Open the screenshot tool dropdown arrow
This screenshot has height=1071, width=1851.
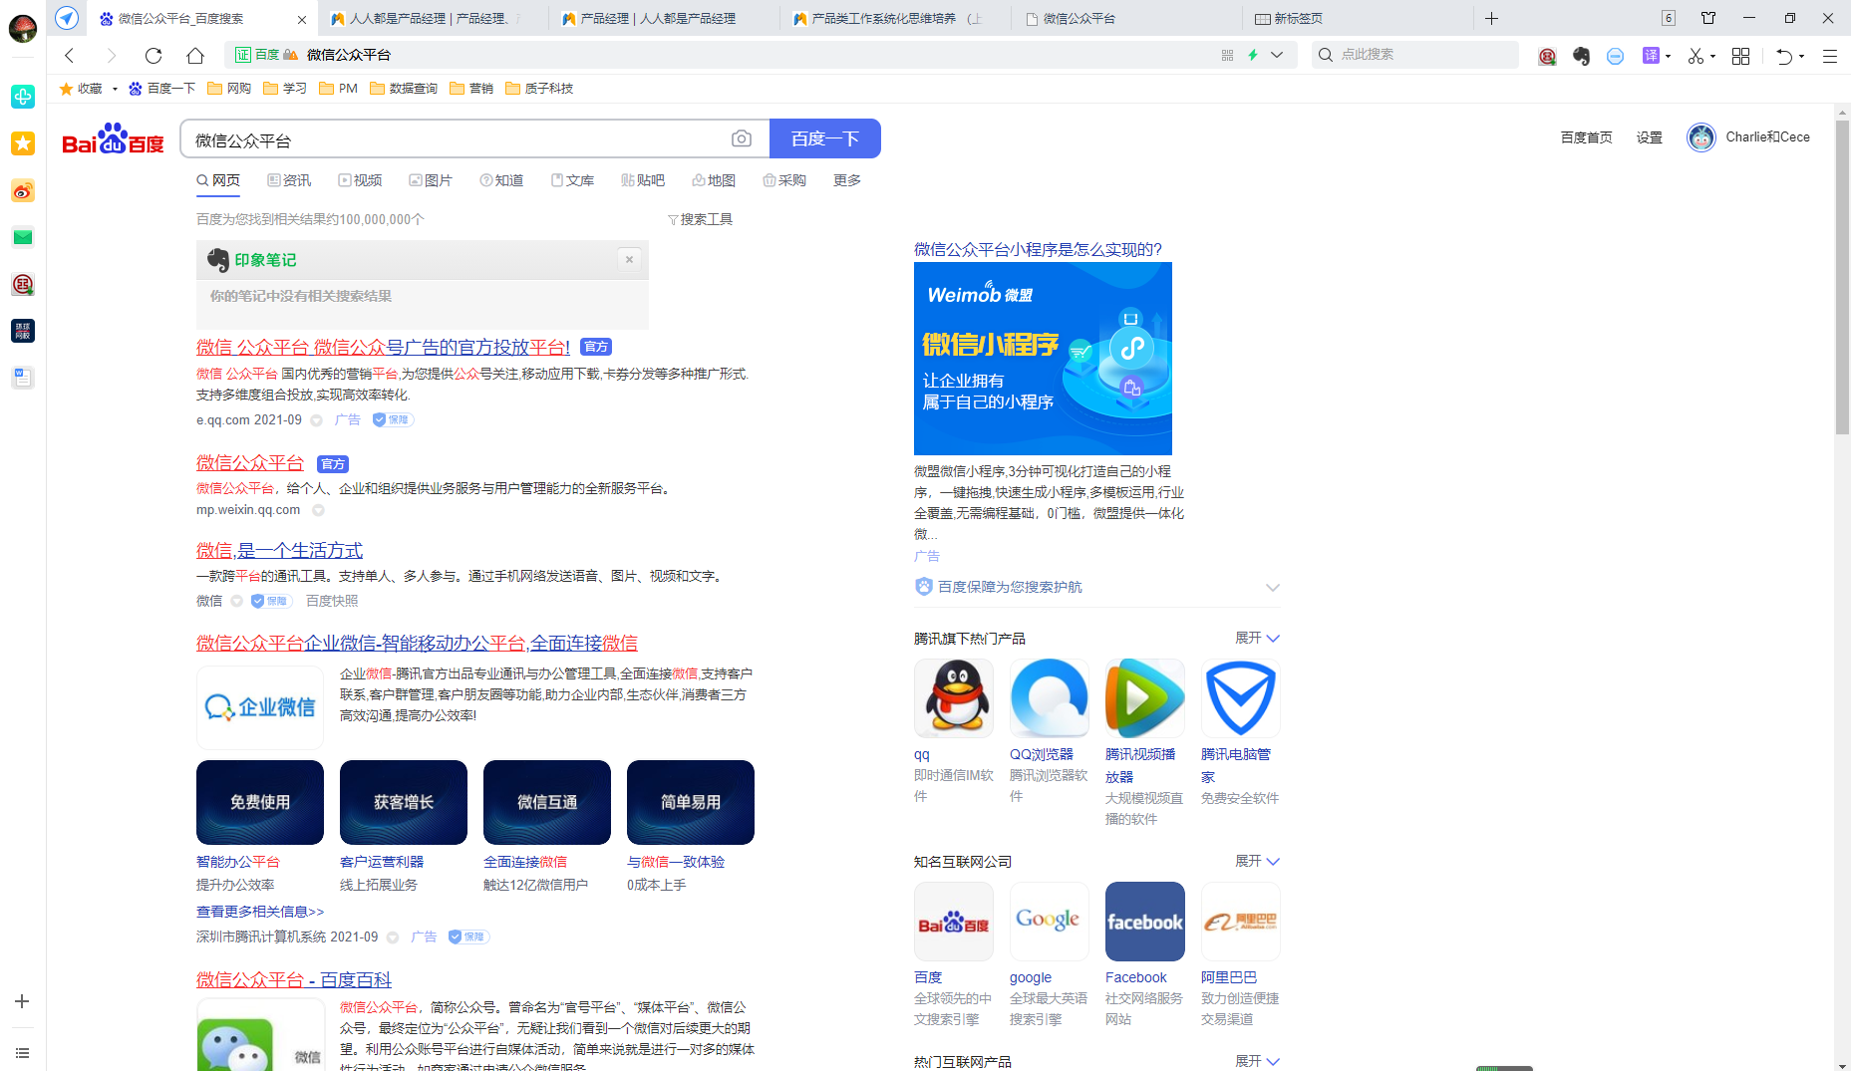(x=1712, y=56)
